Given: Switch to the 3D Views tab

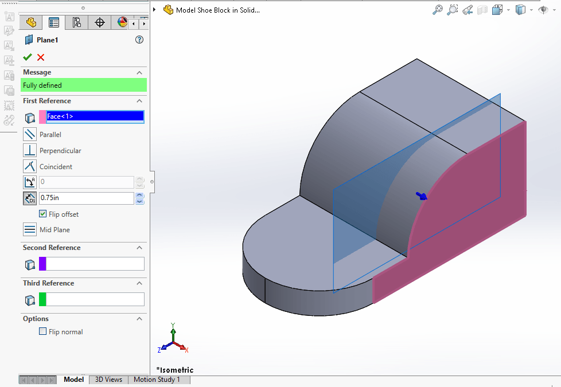Looking at the screenshot, I should coord(108,380).
